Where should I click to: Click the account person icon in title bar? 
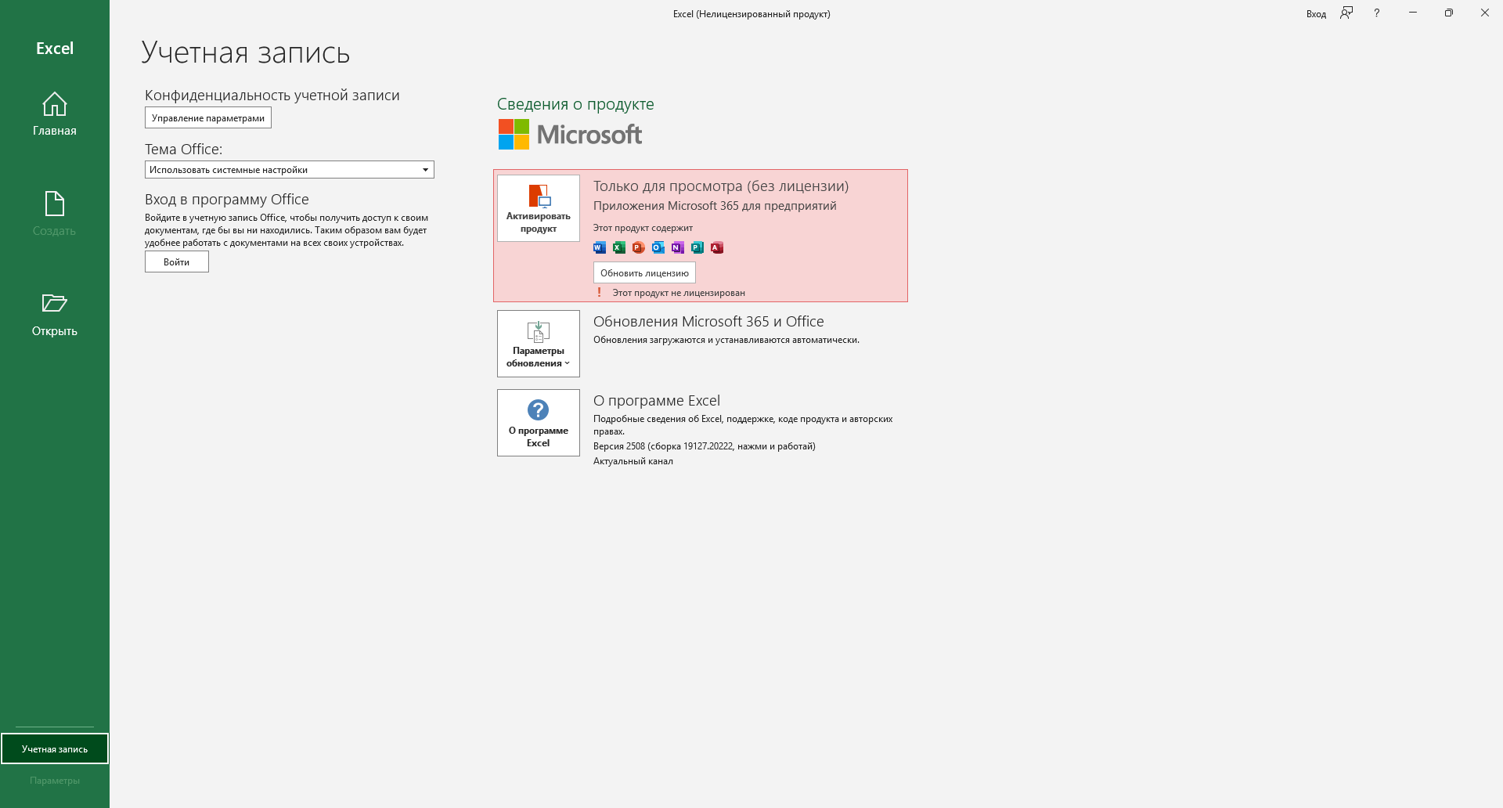click(1346, 13)
